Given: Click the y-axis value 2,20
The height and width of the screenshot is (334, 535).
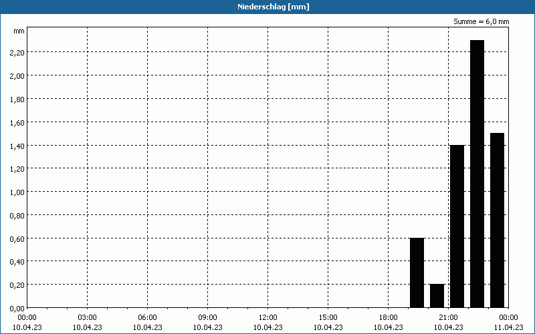Looking at the screenshot, I should [17, 53].
